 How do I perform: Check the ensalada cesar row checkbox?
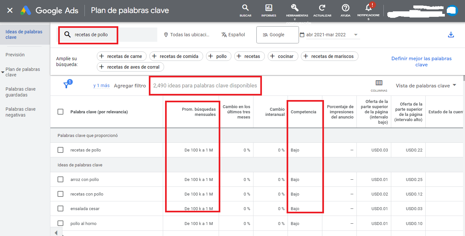coord(60,208)
